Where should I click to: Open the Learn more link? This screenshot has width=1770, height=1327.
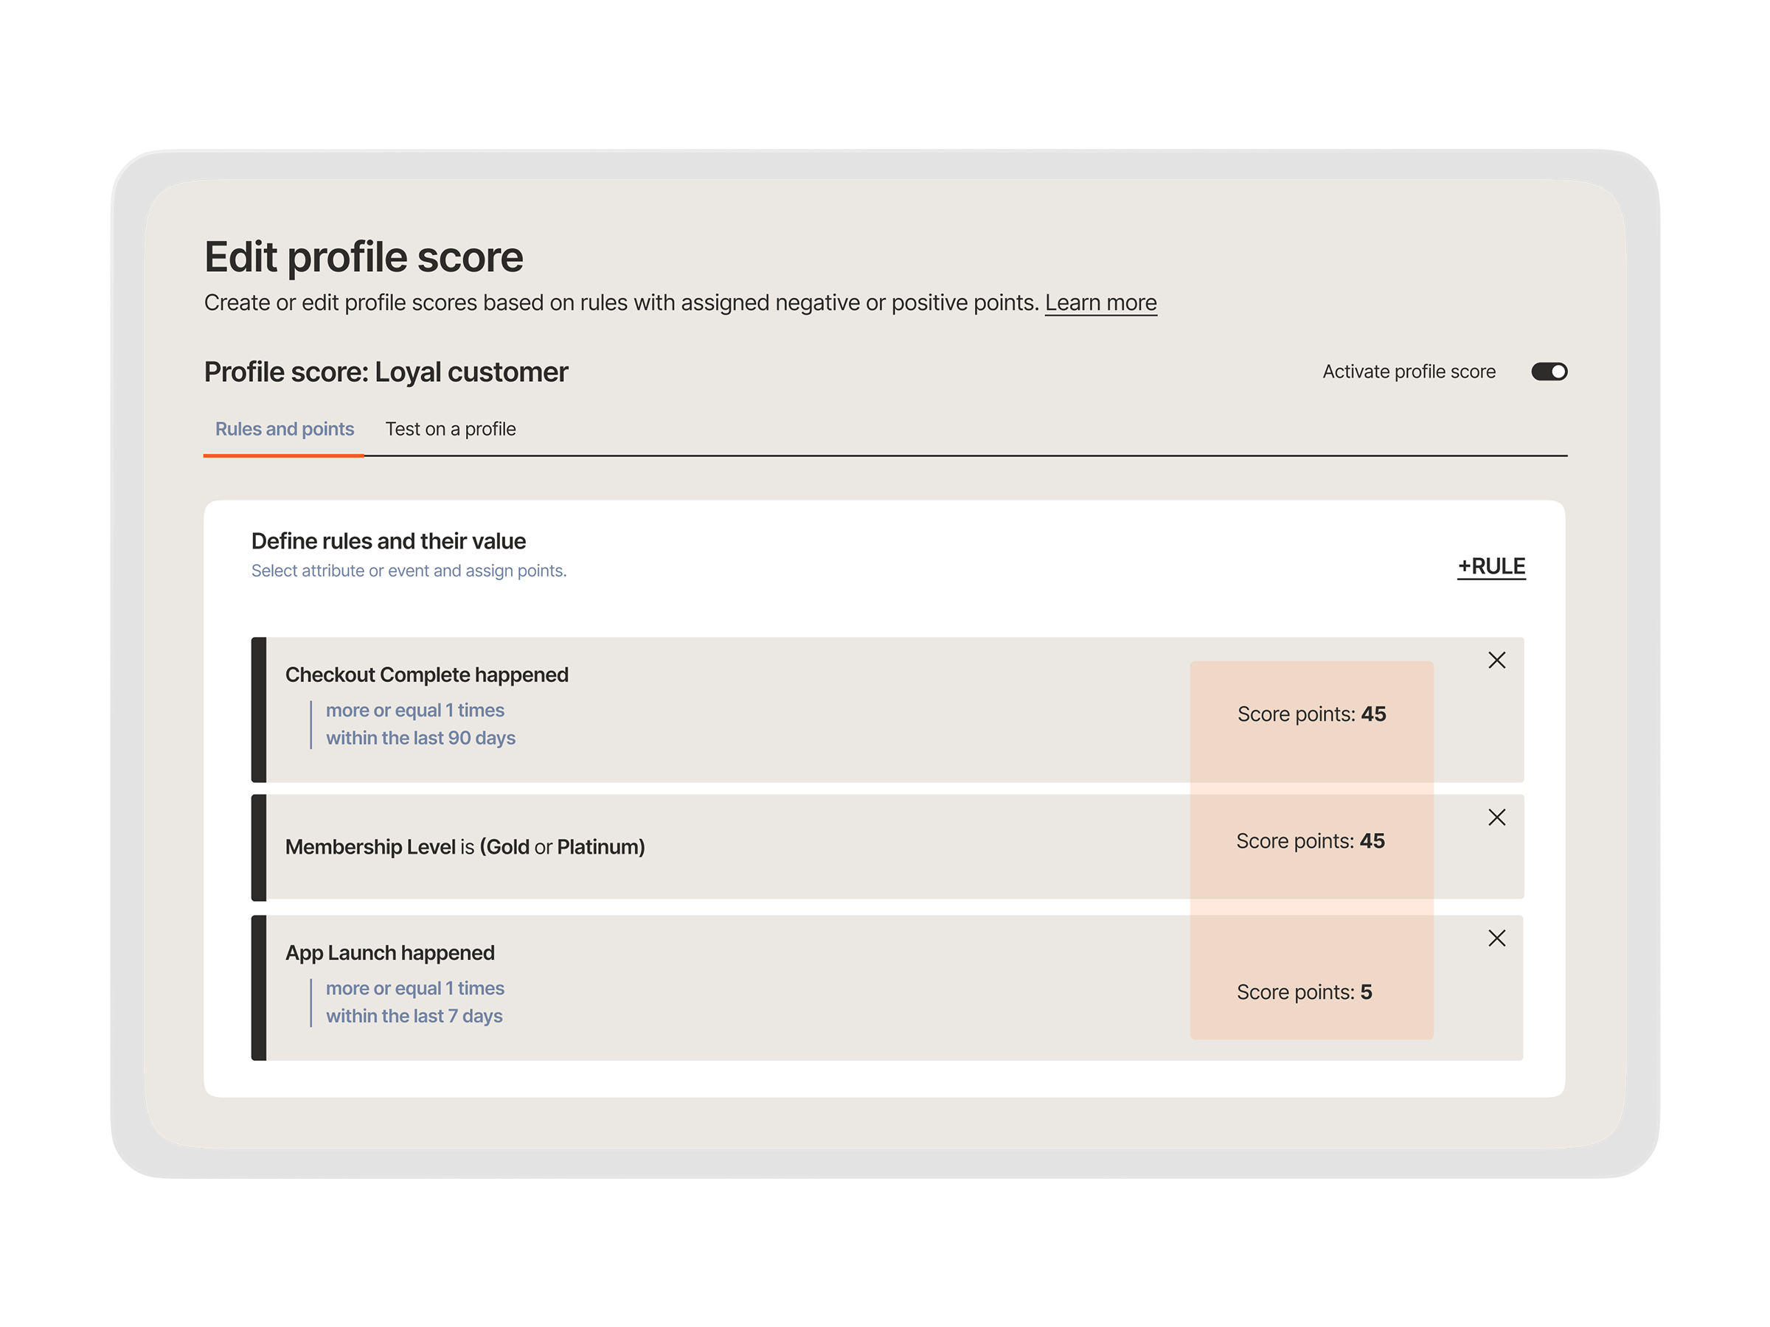pos(1101,302)
